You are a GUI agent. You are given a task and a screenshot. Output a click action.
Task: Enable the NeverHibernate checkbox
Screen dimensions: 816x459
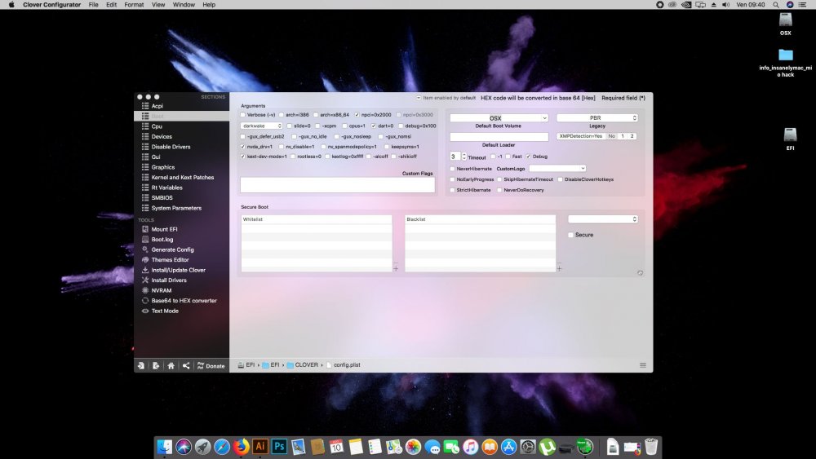[452, 169]
